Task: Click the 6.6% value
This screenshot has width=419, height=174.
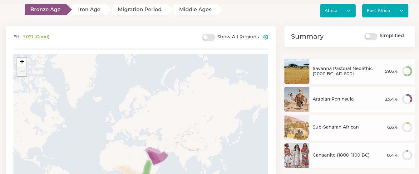Action: coord(392,127)
